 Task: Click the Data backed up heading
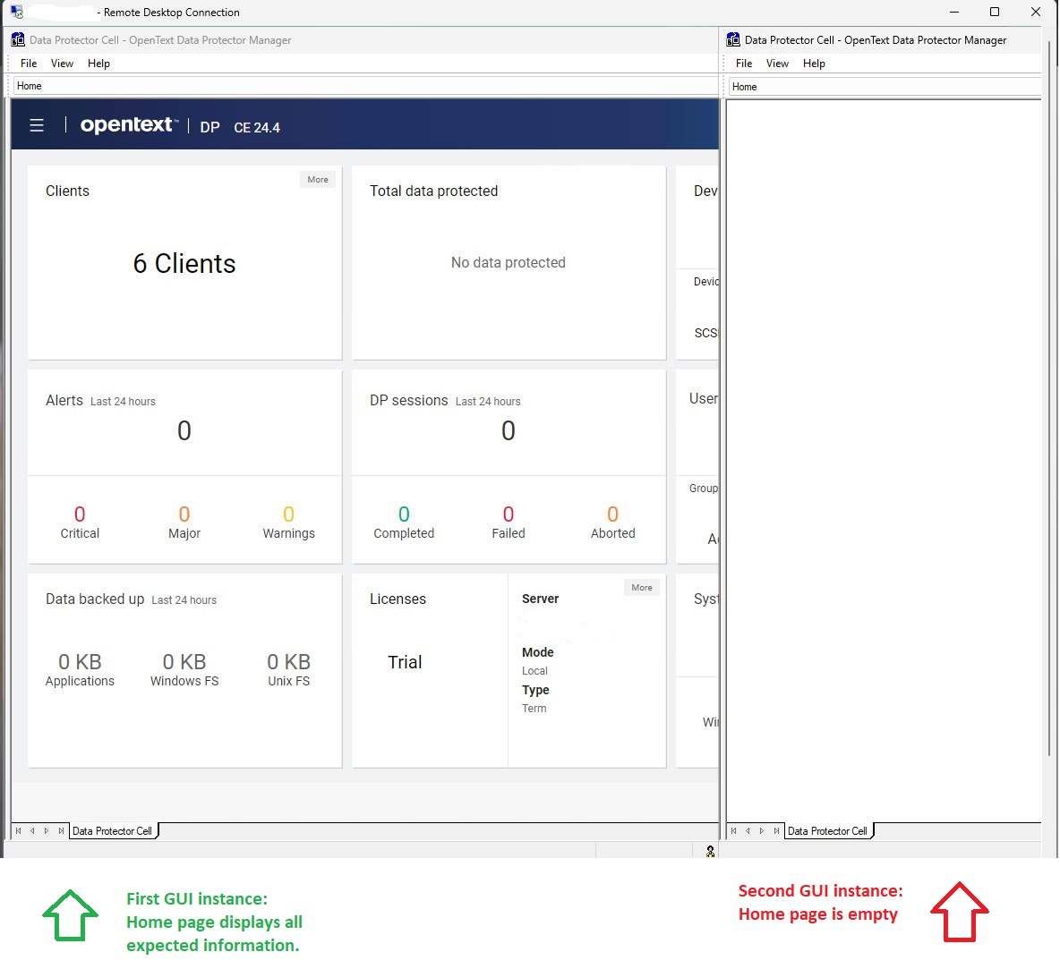pos(95,599)
